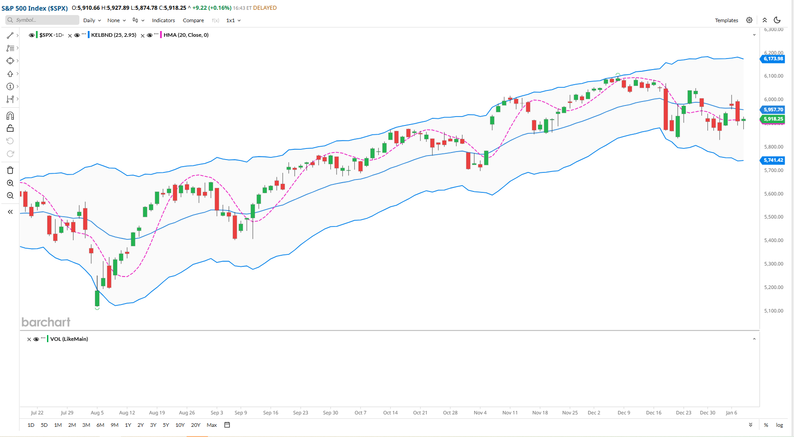Open the Daily frequency dropdown
This screenshot has width=794, height=437.
click(92, 20)
